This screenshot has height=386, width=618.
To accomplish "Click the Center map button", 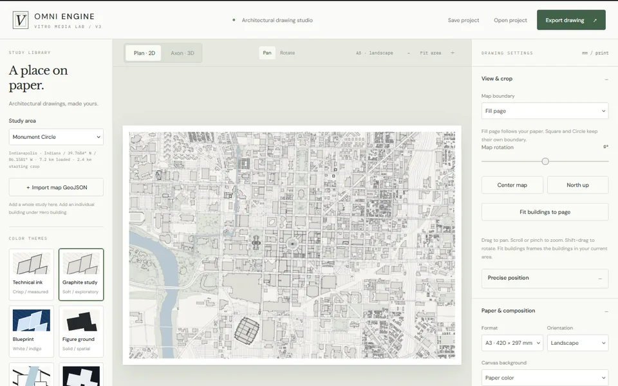I will [512, 185].
